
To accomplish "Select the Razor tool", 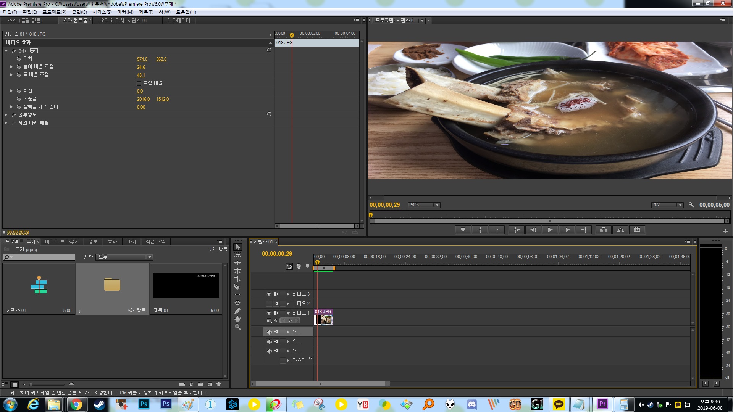I will tap(237, 287).
